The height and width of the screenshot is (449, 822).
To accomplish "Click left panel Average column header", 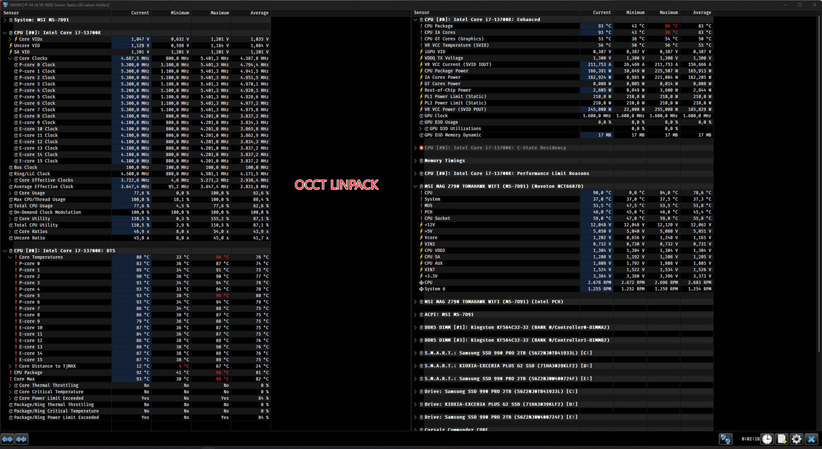I will coord(251,13).
